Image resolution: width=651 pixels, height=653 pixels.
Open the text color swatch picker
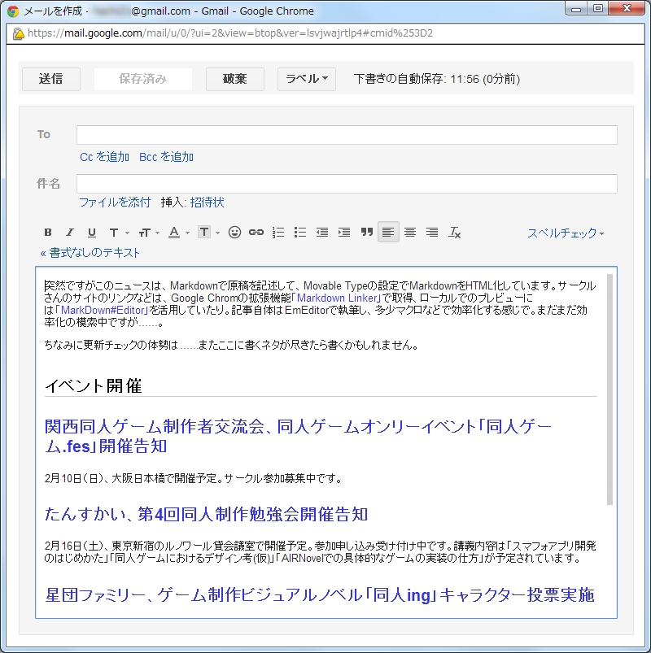176,232
